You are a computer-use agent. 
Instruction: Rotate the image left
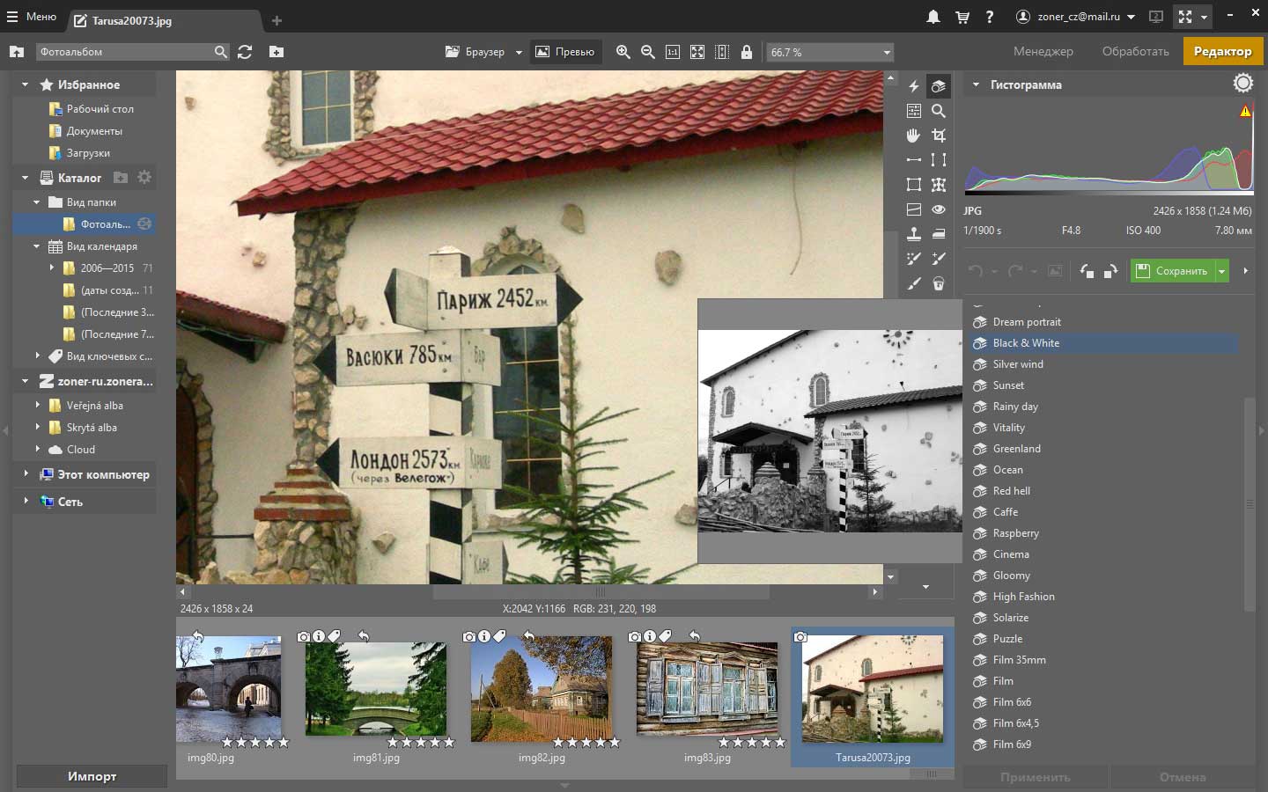click(x=1087, y=271)
